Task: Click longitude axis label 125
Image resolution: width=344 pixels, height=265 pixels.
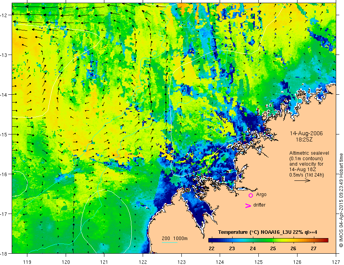Action: click(x=259, y=262)
